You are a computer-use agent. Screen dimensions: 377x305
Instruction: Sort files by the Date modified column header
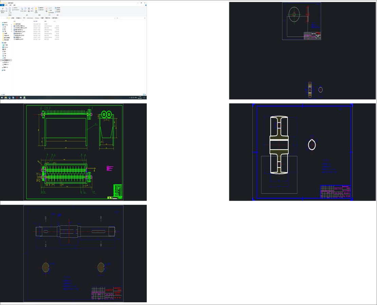click(35, 21)
